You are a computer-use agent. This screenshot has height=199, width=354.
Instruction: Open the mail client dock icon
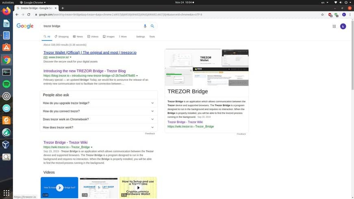pos(7,108)
